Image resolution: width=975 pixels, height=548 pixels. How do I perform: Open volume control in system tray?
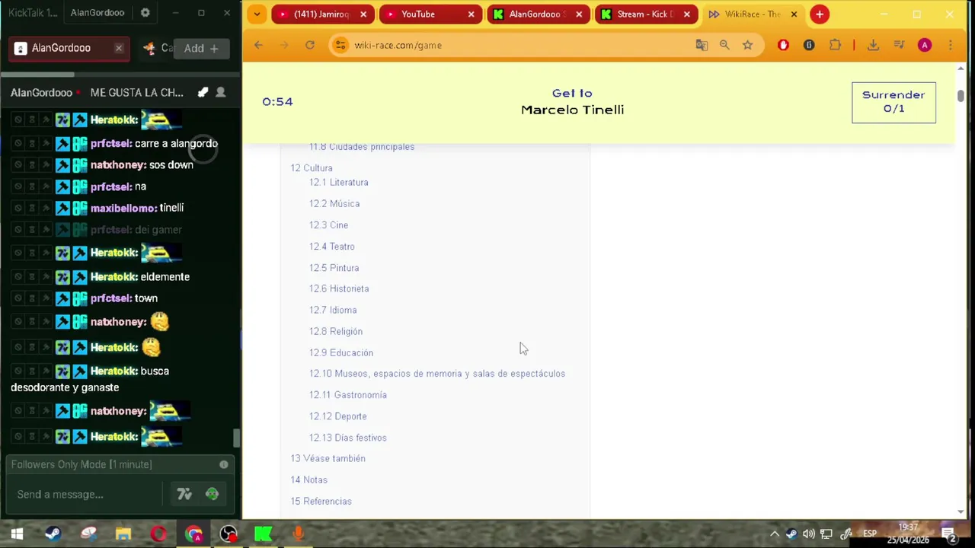pyautogui.click(x=809, y=534)
